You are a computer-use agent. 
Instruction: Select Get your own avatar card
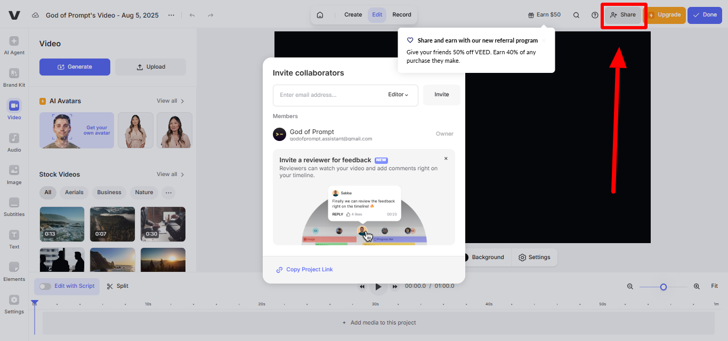tap(77, 130)
